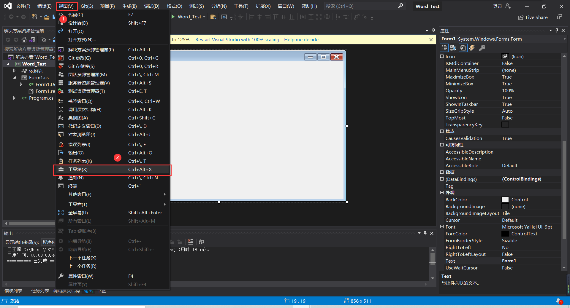570x308 pixels.
Task: Open Code (代码) view from the View menu
Action: pos(112,15)
